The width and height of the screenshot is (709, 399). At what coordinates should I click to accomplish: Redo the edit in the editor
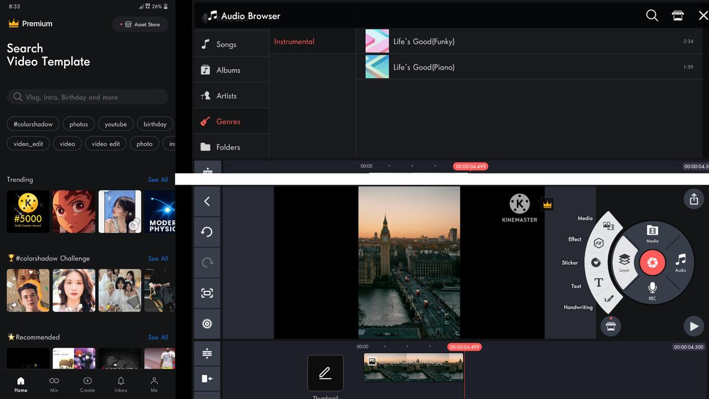(207, 262)
